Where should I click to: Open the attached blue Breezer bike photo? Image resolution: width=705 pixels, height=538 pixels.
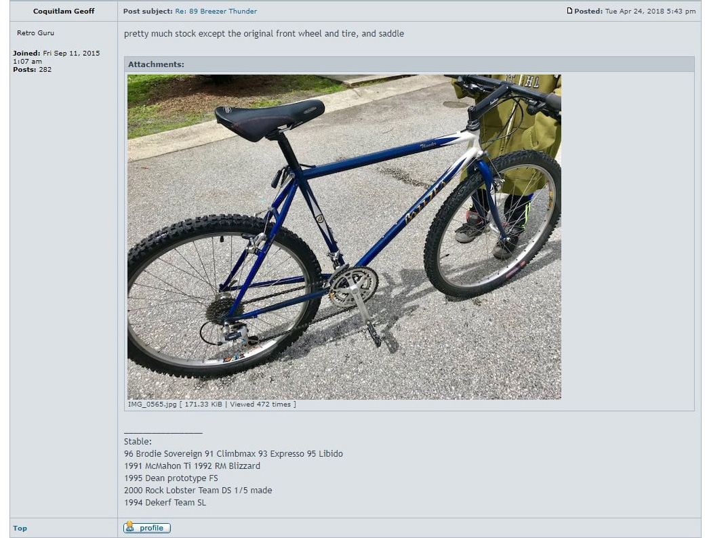pos(344,237)
